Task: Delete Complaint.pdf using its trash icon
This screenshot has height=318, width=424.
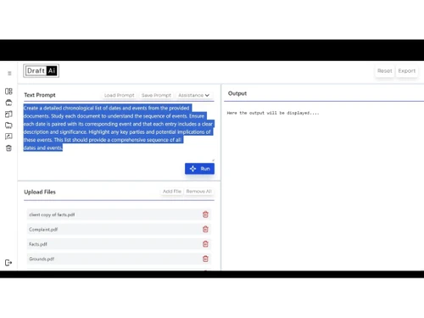Action: [x=205, y=229]
